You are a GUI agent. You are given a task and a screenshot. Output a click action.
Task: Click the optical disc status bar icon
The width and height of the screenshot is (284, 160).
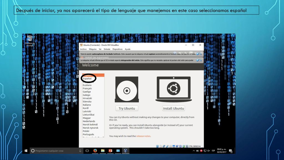coord(161,146)
